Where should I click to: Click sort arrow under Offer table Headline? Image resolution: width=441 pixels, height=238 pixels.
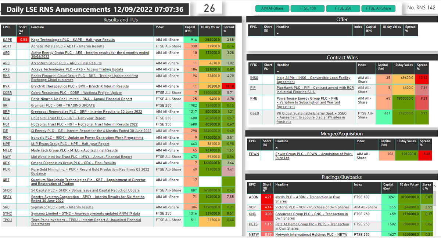279,33
